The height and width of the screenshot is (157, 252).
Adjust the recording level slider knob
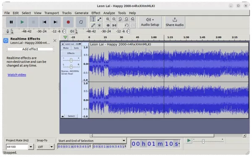(x=64, y=31)
